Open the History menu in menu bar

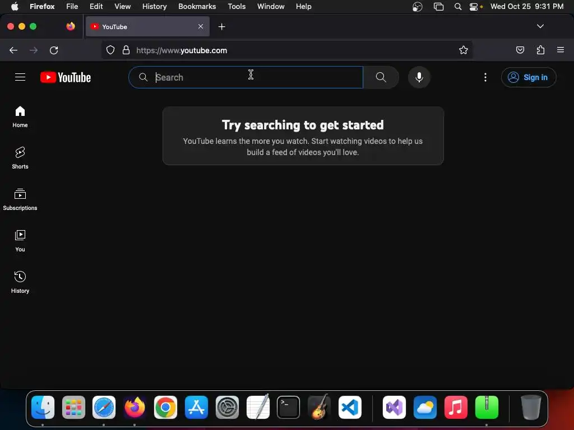click(155, 6)
